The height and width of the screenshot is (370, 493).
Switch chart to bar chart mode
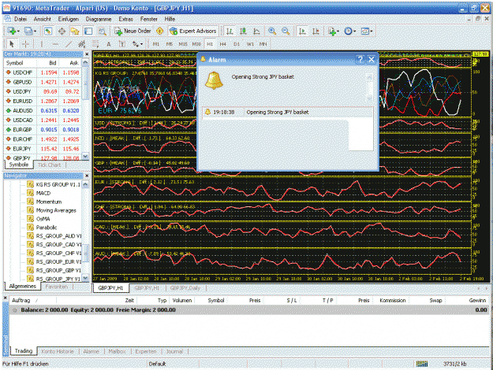click(230, 31)
